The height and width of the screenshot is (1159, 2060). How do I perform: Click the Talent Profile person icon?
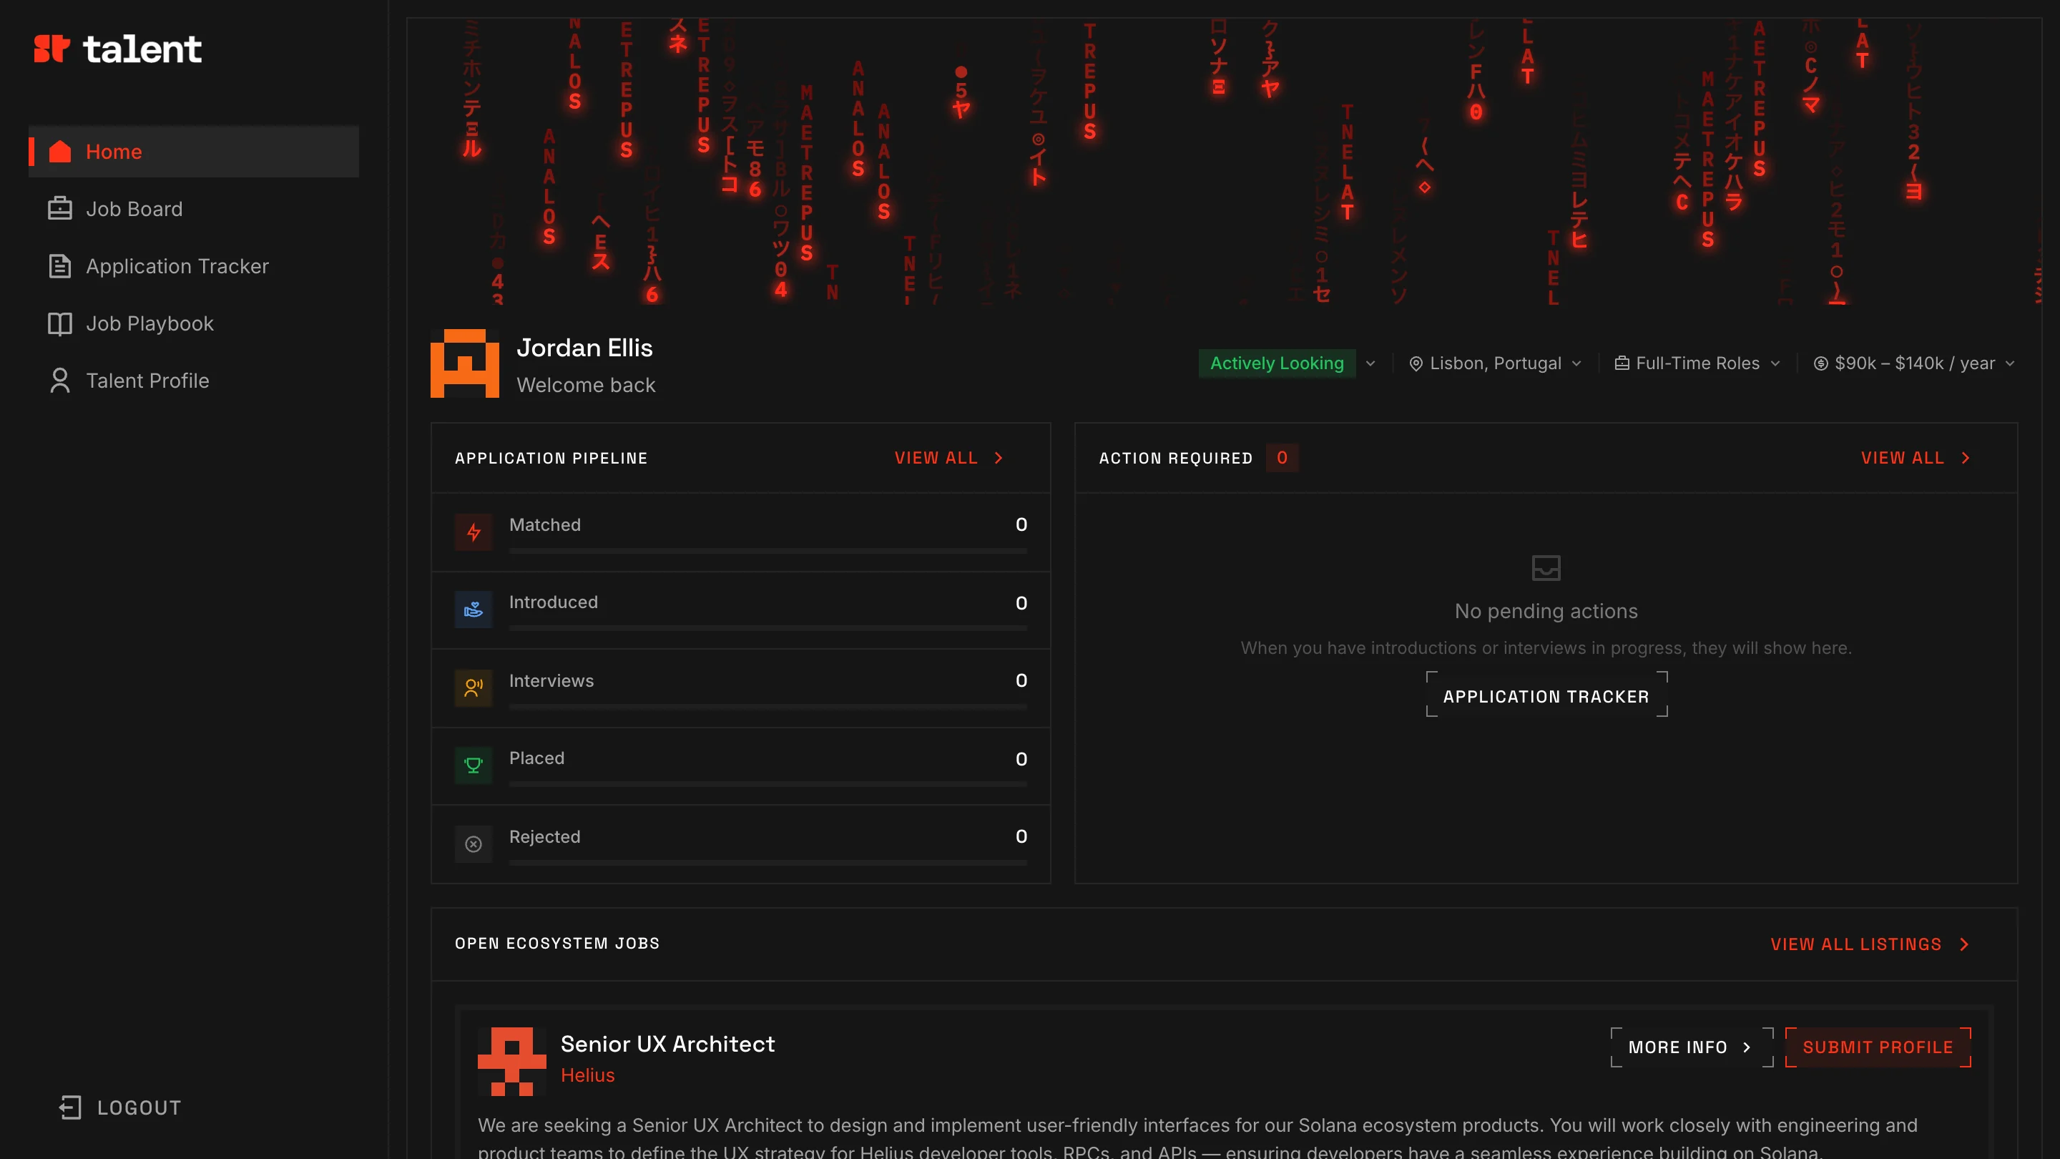[x=60, y=381]
